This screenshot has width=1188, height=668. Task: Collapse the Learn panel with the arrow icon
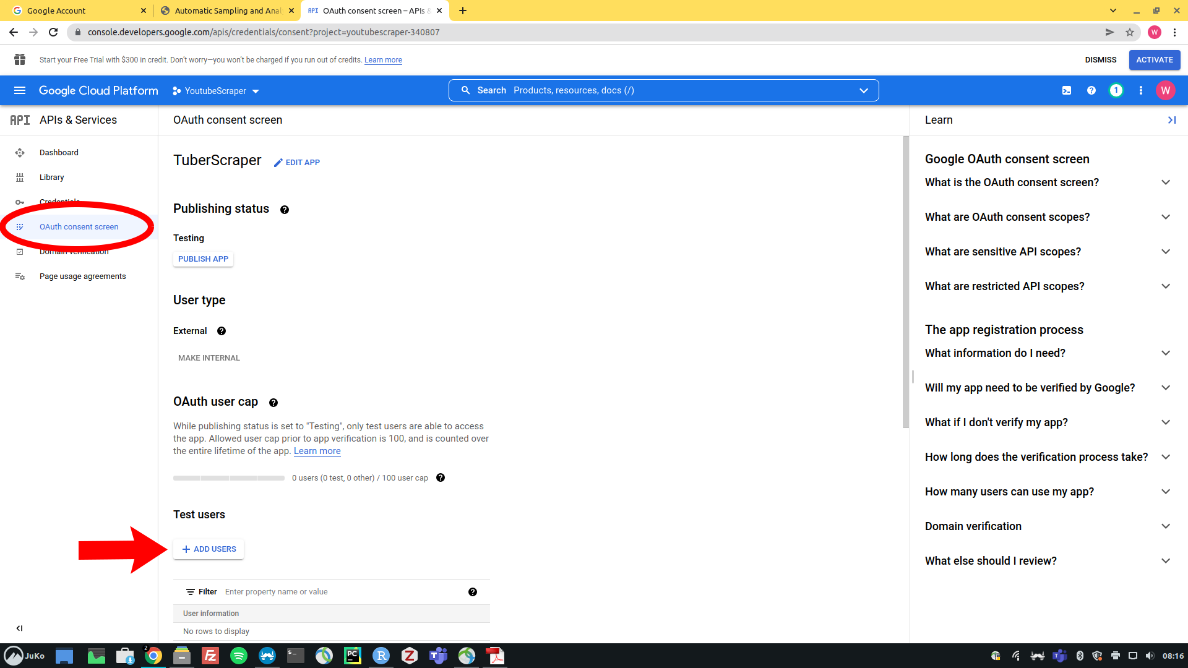pyautogui.click(x=1171, y=120)
